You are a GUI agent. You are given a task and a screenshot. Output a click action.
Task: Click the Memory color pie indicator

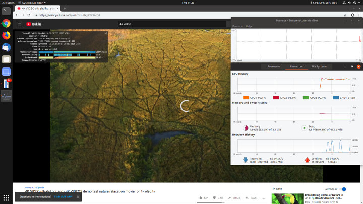point(246,128)
